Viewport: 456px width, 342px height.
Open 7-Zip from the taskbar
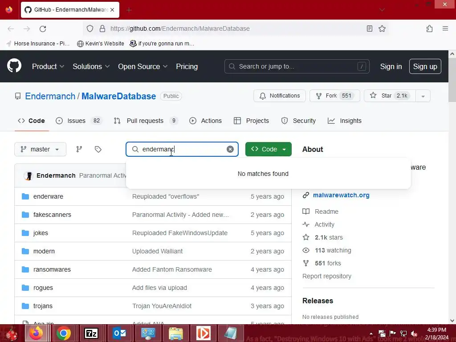pos(91,333)
